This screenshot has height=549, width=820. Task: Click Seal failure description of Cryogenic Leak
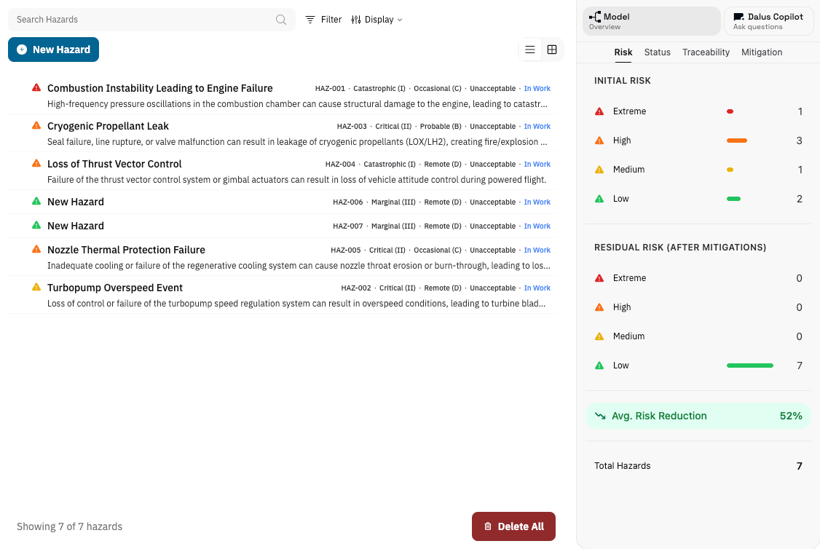pyautogui.click(x=297, y=142)
